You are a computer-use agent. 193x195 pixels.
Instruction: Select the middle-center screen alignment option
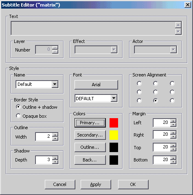pos(156,92)
